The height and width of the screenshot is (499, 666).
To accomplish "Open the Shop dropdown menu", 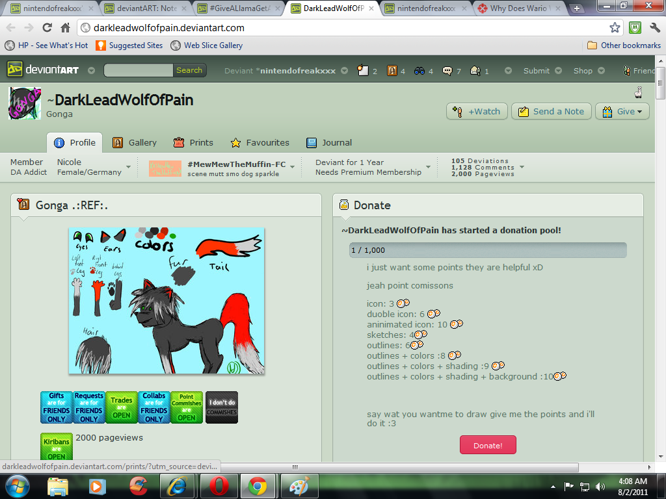I will click(x=589, y=71).
